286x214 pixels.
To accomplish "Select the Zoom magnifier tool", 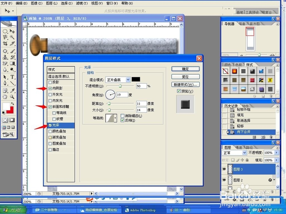I will click(x=12, y=97).
